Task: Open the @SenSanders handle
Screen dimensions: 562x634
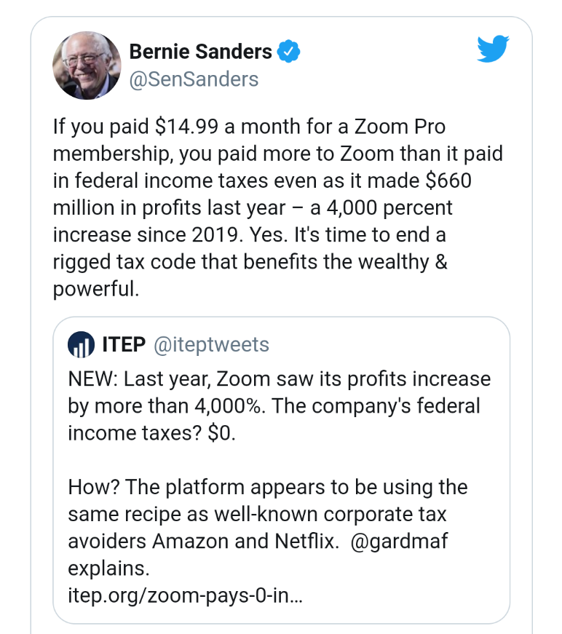Action: coord(194,79)
